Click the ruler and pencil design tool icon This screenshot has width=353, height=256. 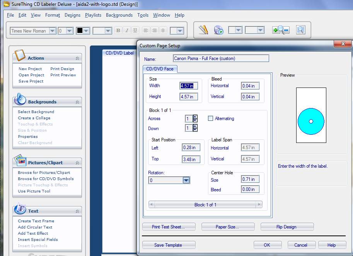point(203,30)
